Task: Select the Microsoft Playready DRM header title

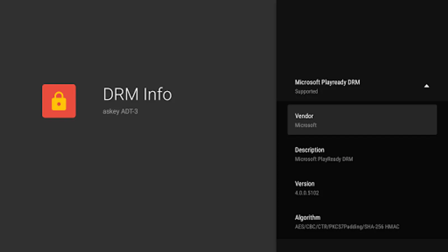Action: (327, 82)
